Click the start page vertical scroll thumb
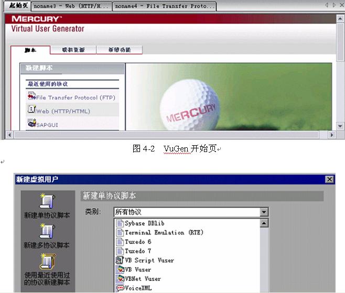345x293 pixels. pyautogui.click(x=340, y=41)
